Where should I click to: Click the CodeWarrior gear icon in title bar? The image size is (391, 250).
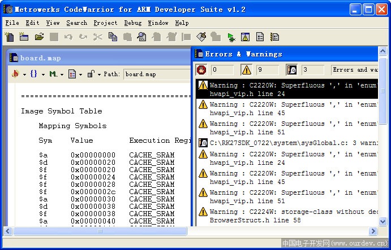[8, 10]
